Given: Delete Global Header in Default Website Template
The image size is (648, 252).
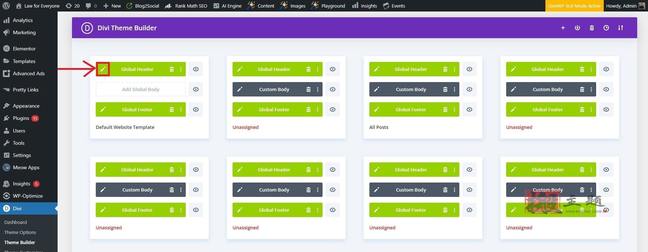Looking at the screenshot, I should (x=172, y=69).
